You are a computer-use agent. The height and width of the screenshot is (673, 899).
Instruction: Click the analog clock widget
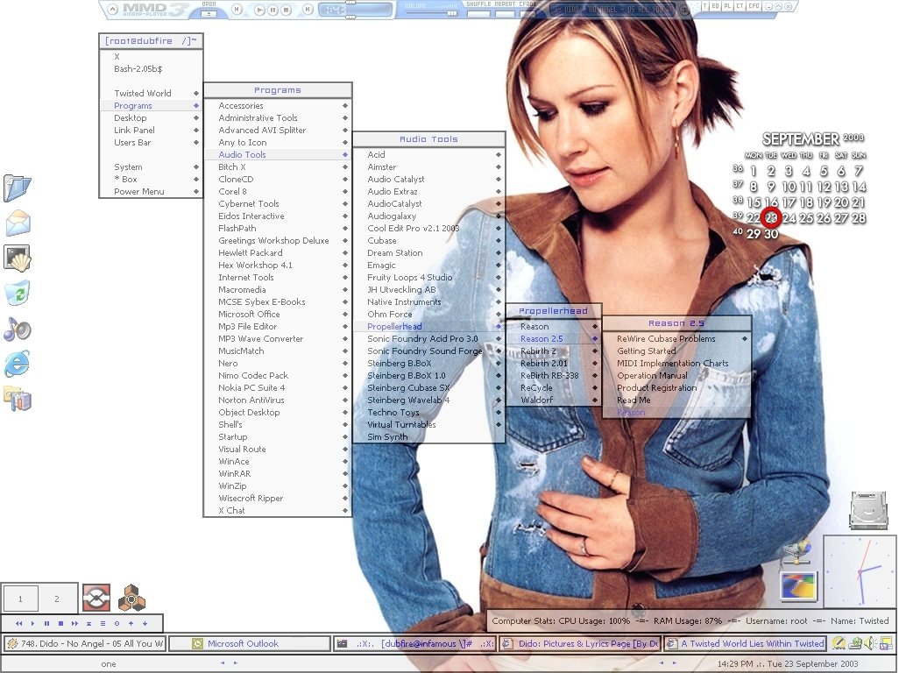point(860,571)
